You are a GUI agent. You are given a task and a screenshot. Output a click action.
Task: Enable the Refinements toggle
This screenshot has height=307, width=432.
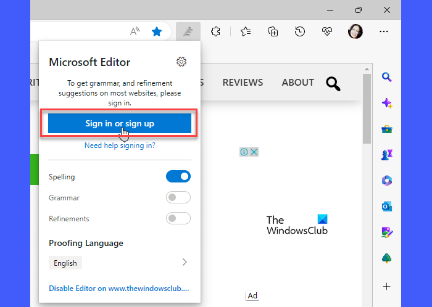point(178,218)
